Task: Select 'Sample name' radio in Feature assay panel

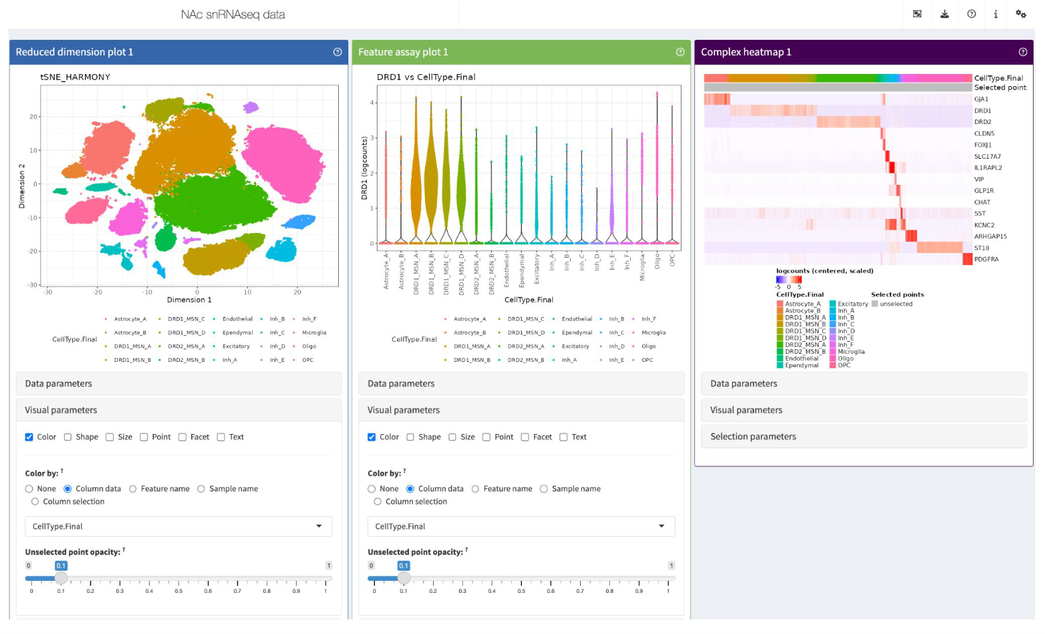Action: 544,489
